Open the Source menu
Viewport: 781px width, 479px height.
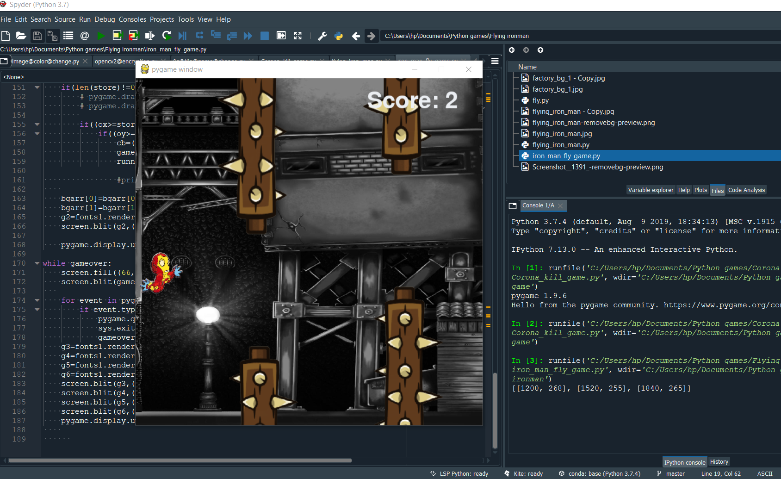[x=65, y=19]
